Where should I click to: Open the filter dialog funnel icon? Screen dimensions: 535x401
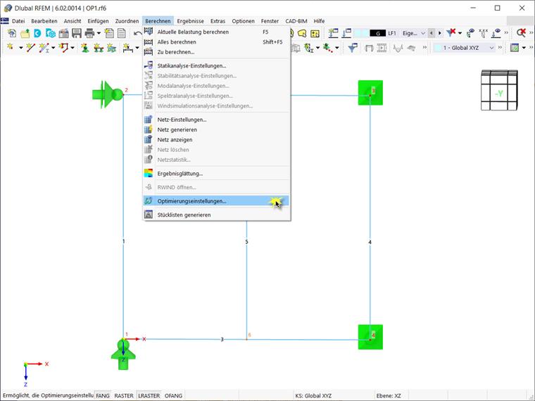pyautogui.click(x=353, y=48)
